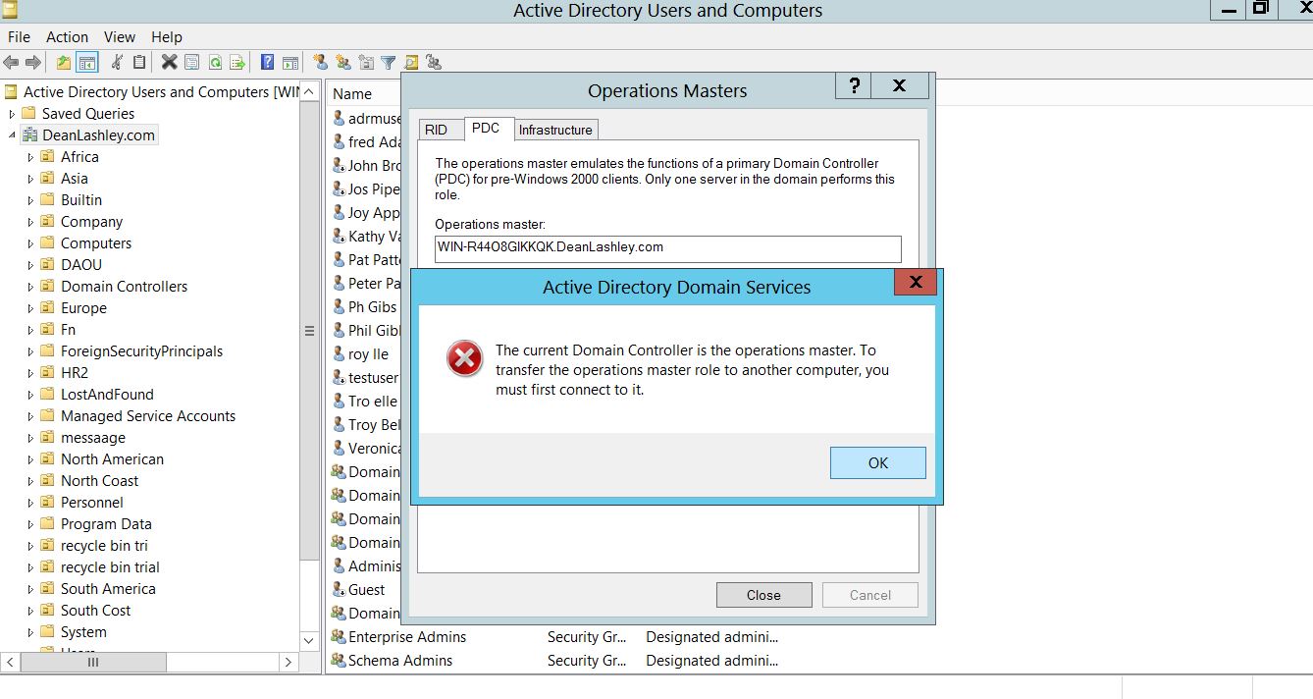Click the Up one level folder icon
This screenshot has height=699, width=1313.
(64, 63)
